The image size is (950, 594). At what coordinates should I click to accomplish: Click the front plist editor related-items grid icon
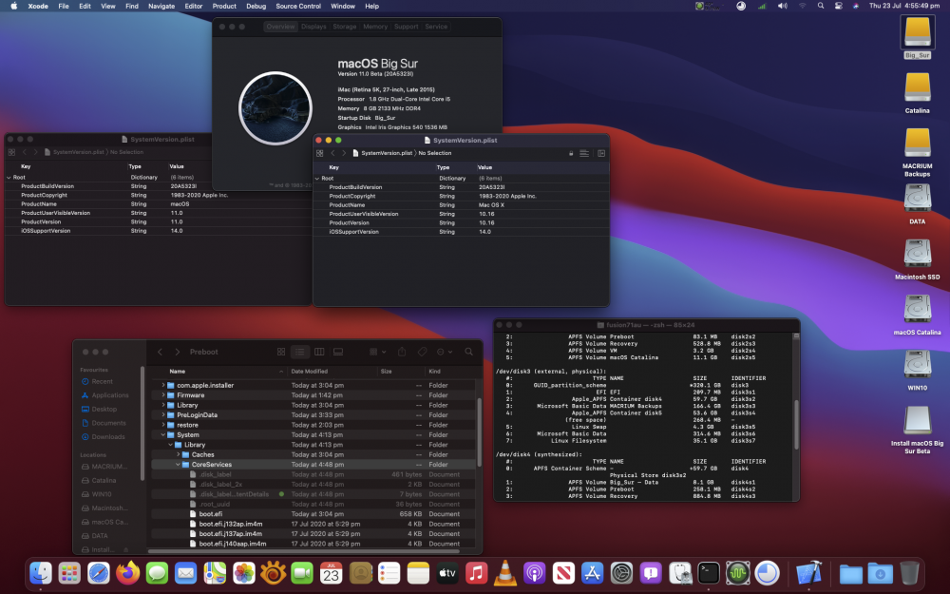click(320, 153)
